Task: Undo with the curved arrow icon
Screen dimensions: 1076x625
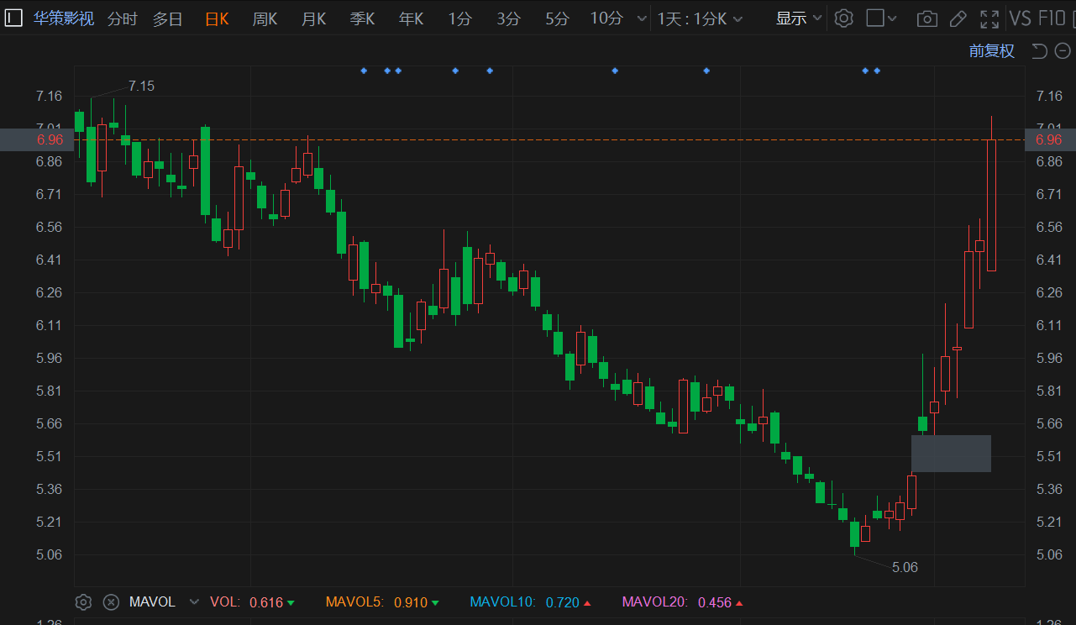Action: pos(1039,51)
